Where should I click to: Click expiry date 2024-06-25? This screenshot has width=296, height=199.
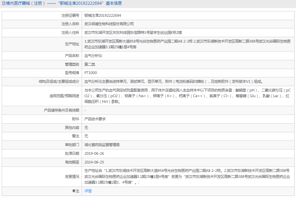tap(94, 162)
